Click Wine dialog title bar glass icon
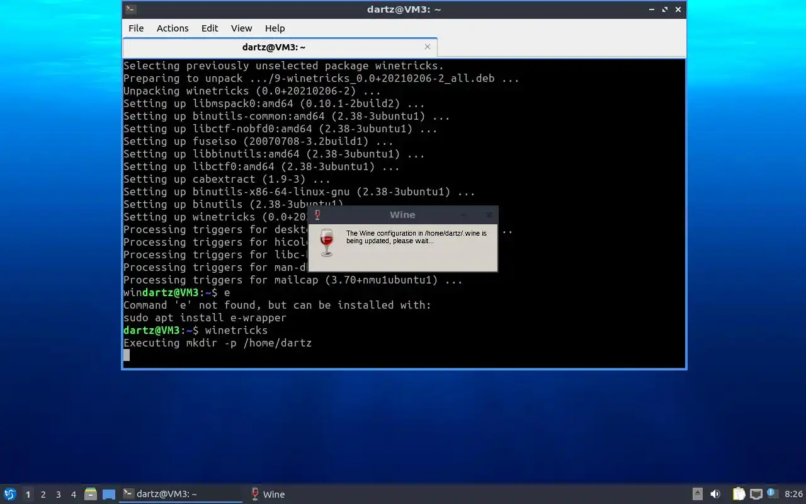 coord(317,215)
